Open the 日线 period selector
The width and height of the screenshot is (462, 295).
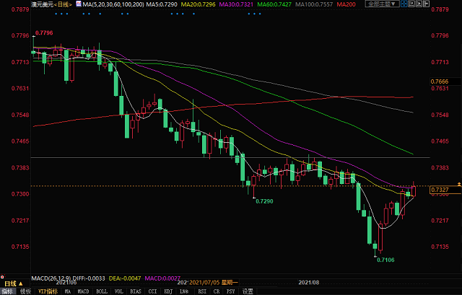(62, 5)
